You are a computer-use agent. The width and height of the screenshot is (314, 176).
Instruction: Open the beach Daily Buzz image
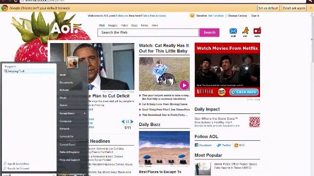point(164,148)
